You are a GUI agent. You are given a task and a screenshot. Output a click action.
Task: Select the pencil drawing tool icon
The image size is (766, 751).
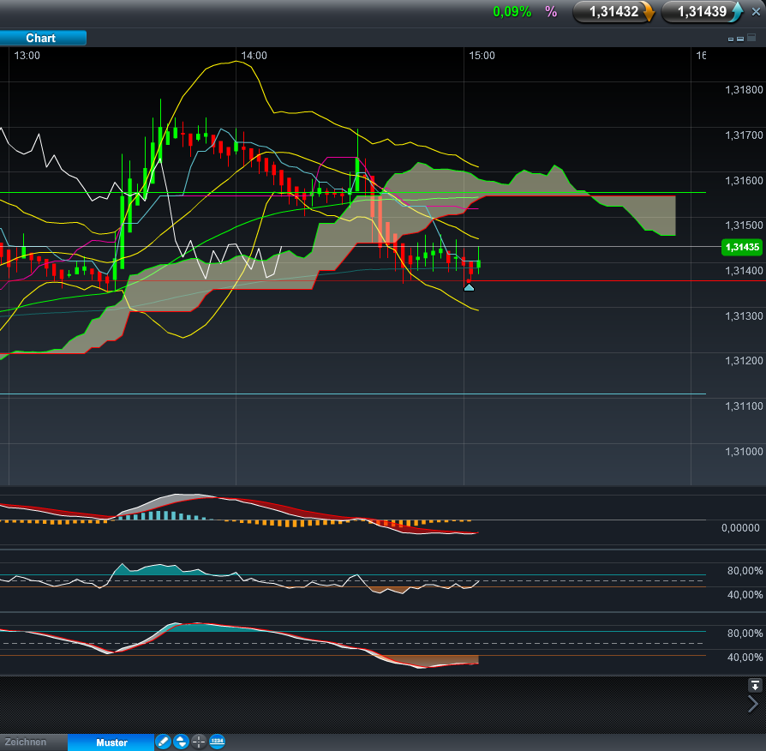[x=163, y=742]
